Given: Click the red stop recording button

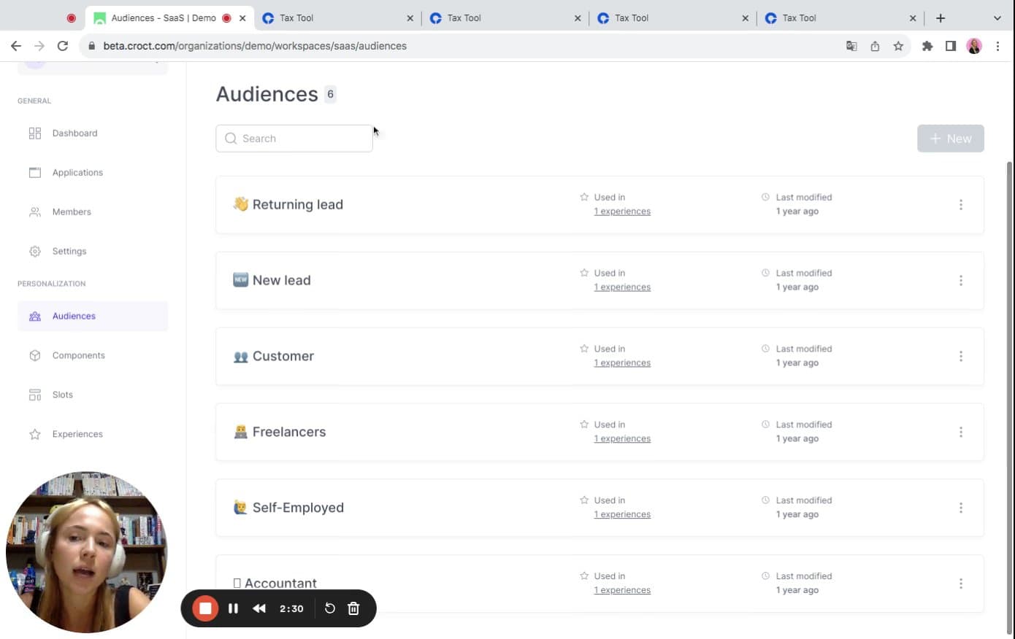Looking at the screenshot, I should [x=205, y=608].
